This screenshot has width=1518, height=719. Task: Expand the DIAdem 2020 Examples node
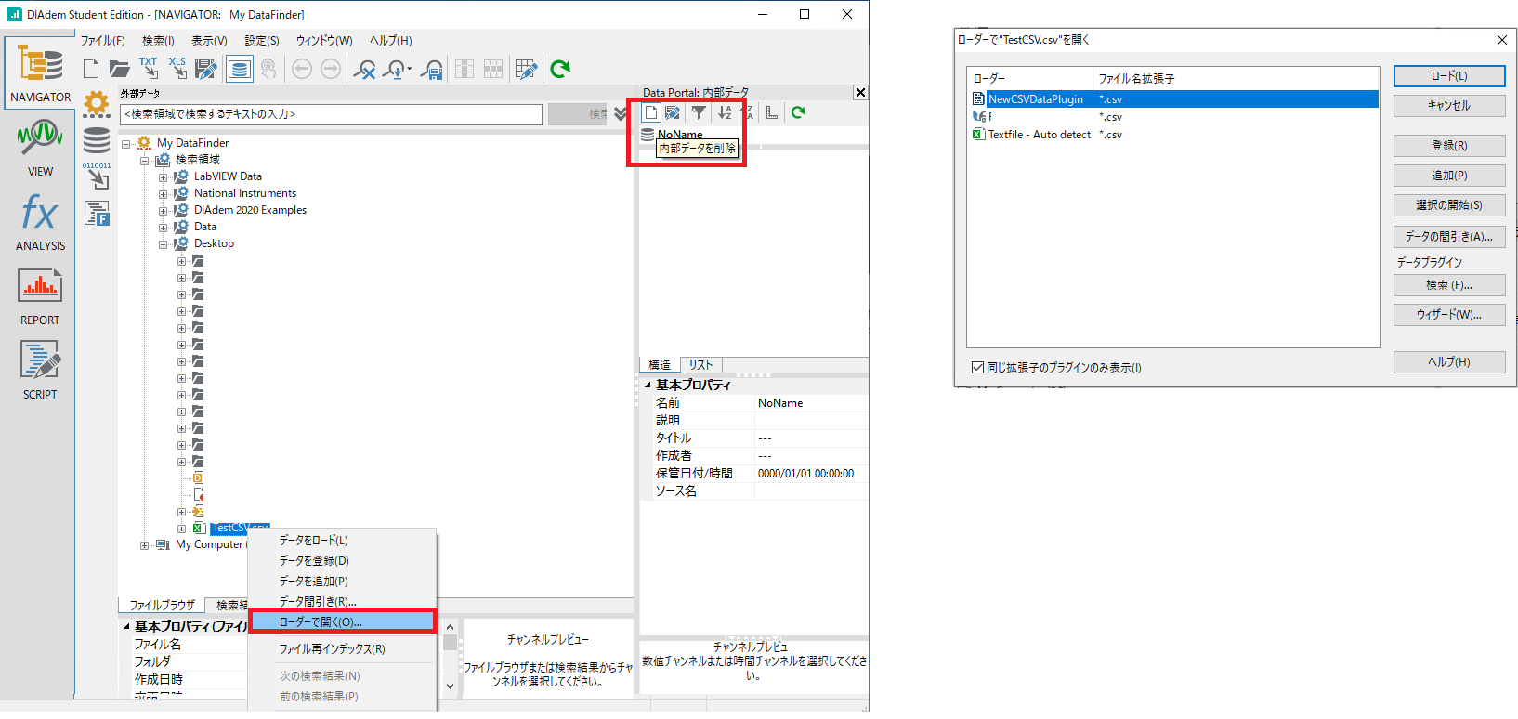tap(164, 211)
